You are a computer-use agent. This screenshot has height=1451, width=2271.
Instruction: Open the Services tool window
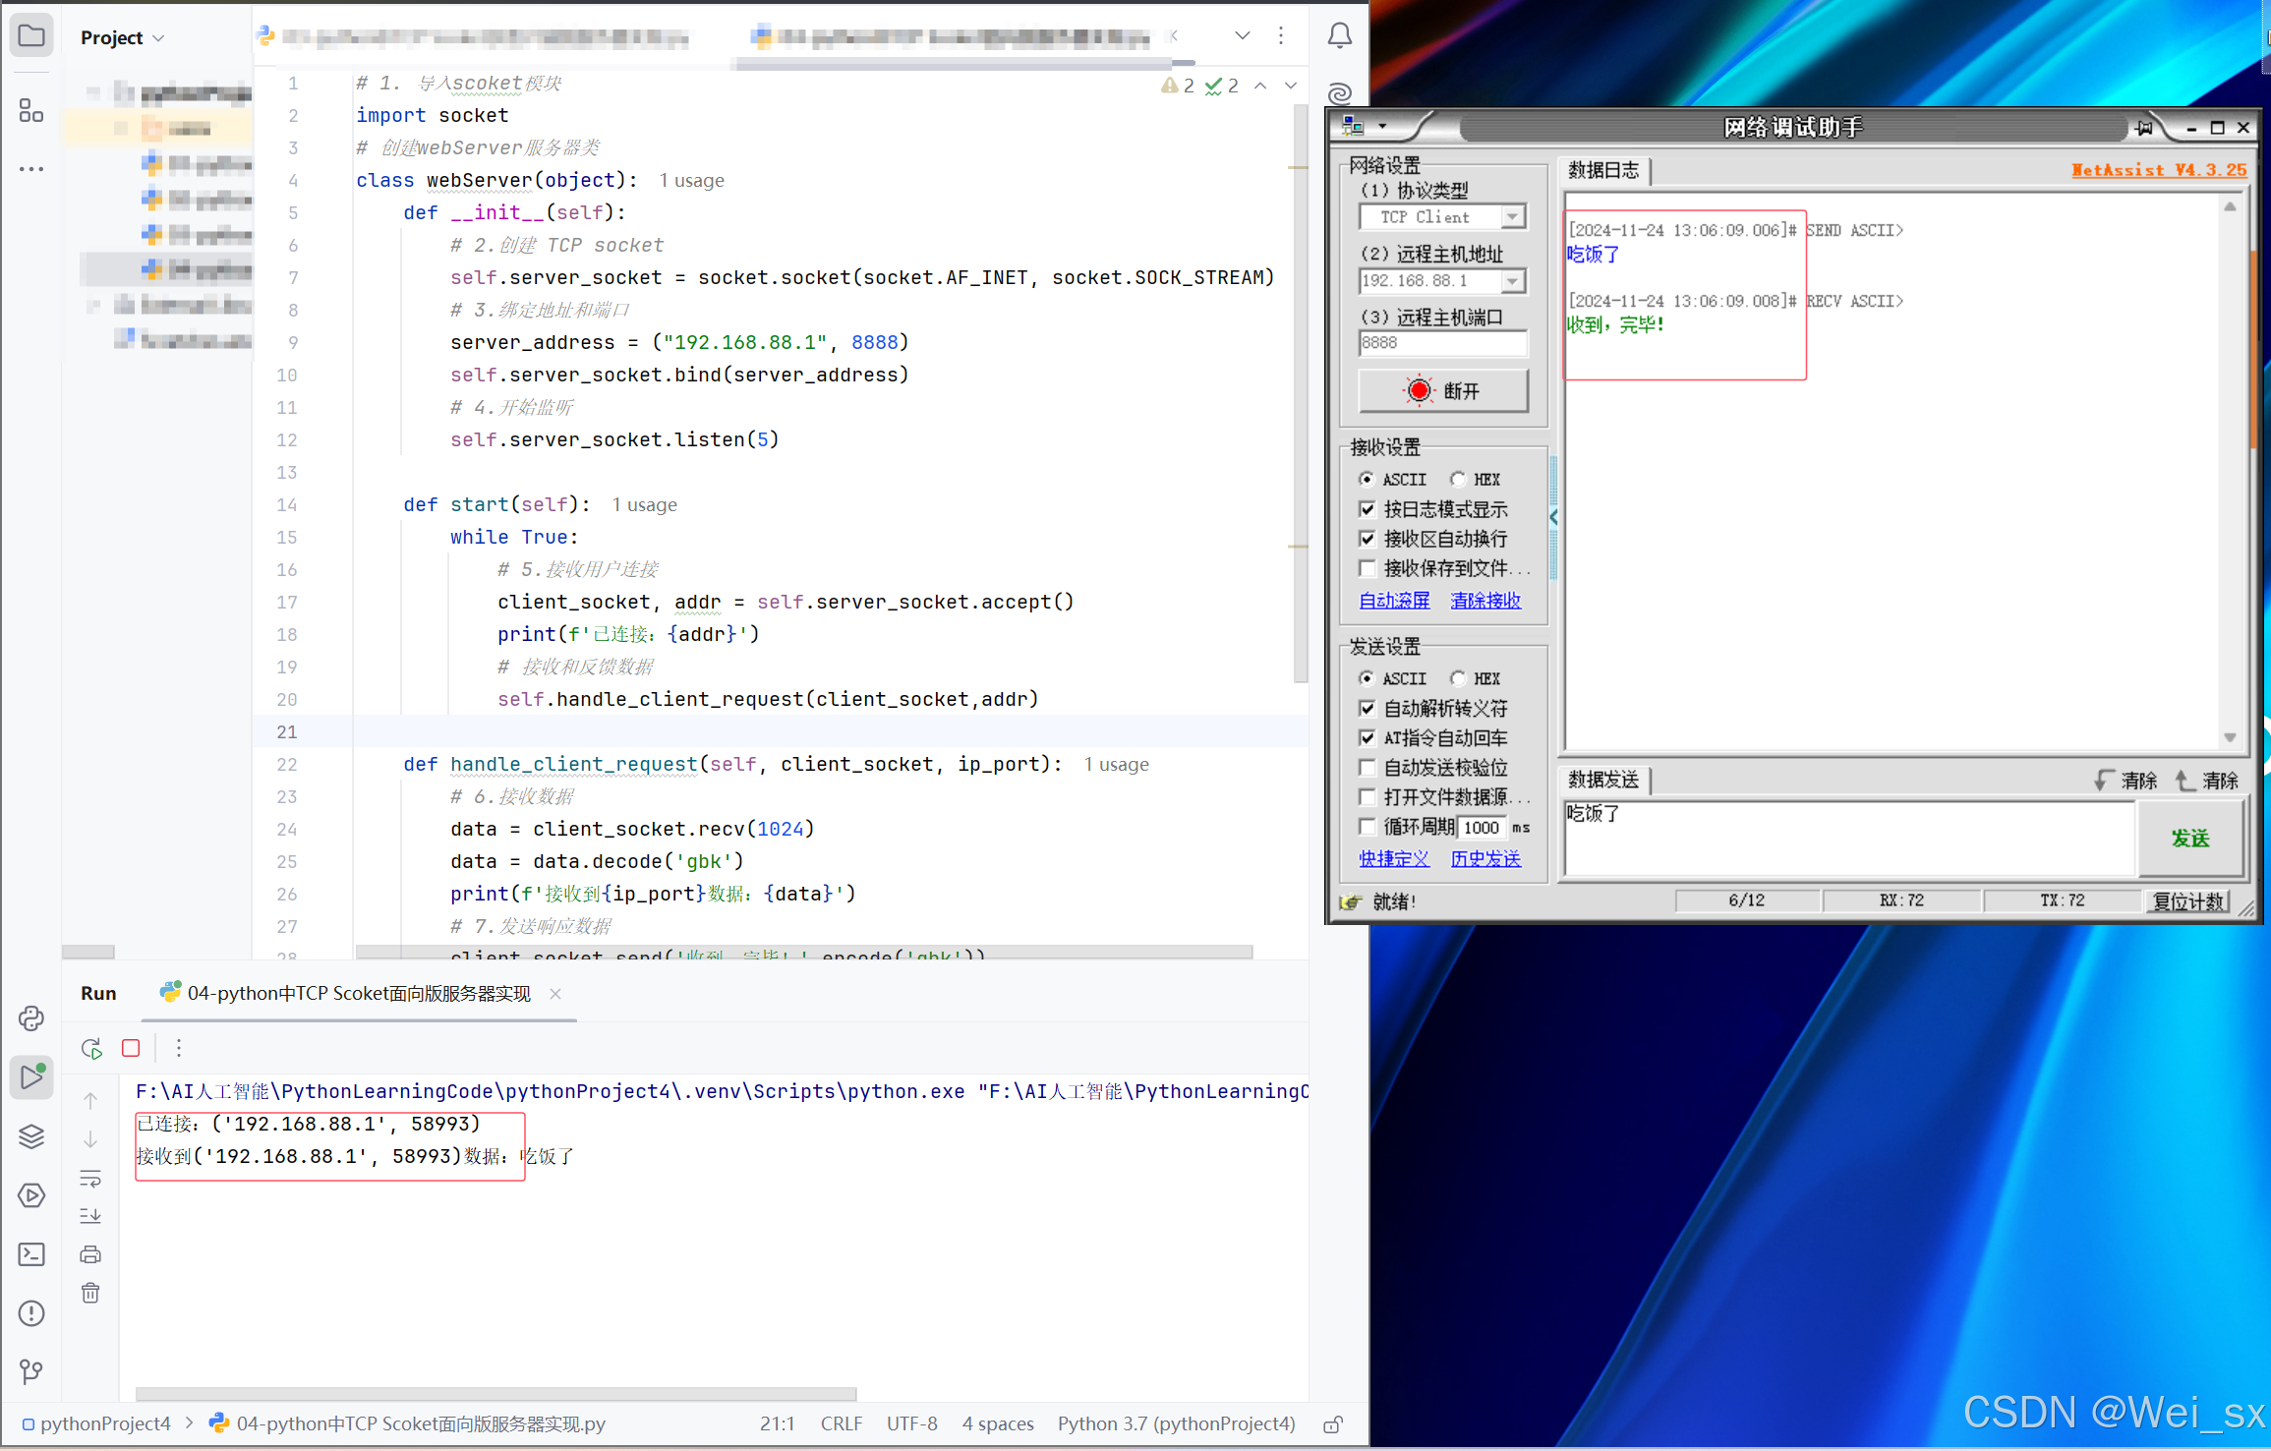click(31, 1195)
